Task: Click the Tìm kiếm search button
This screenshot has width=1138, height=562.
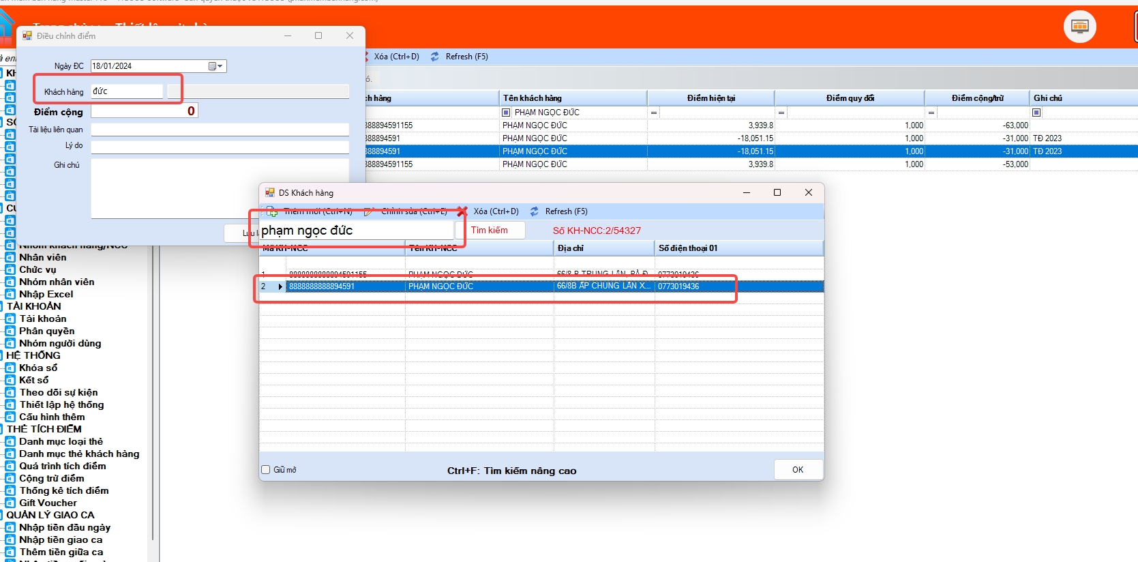Action: tap(490, 231)
